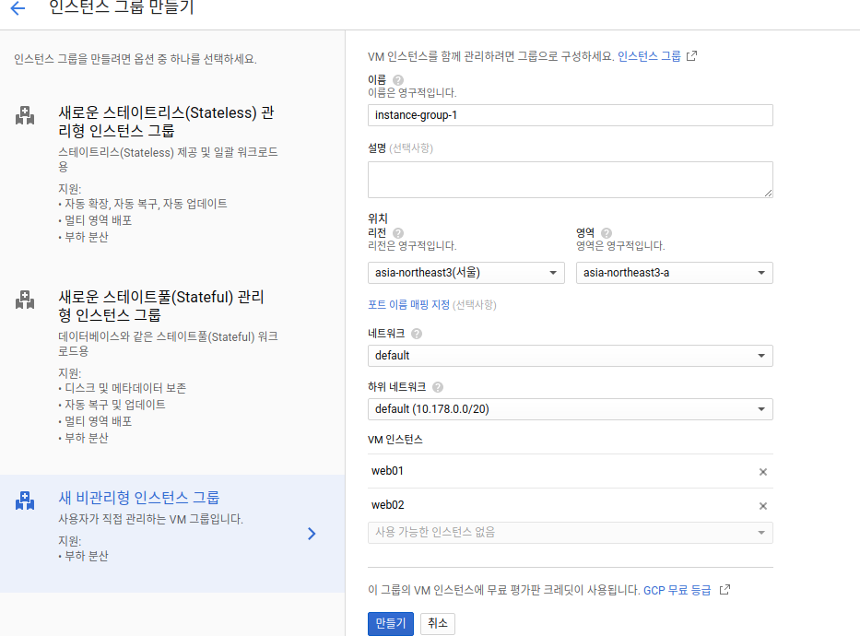860x636 pixels.
Task: Click the VM 인스턴스 section label
Action: (x=395, y=440)
